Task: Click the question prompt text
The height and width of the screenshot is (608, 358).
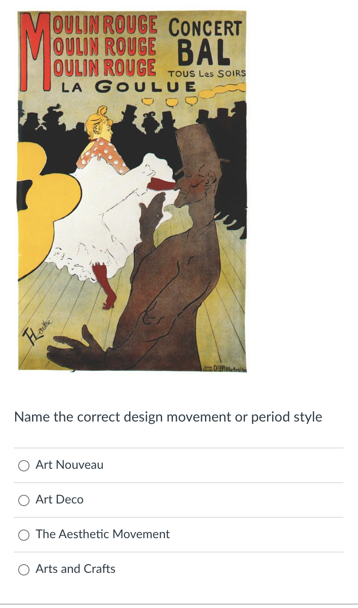Action: [x=168, y=417]
